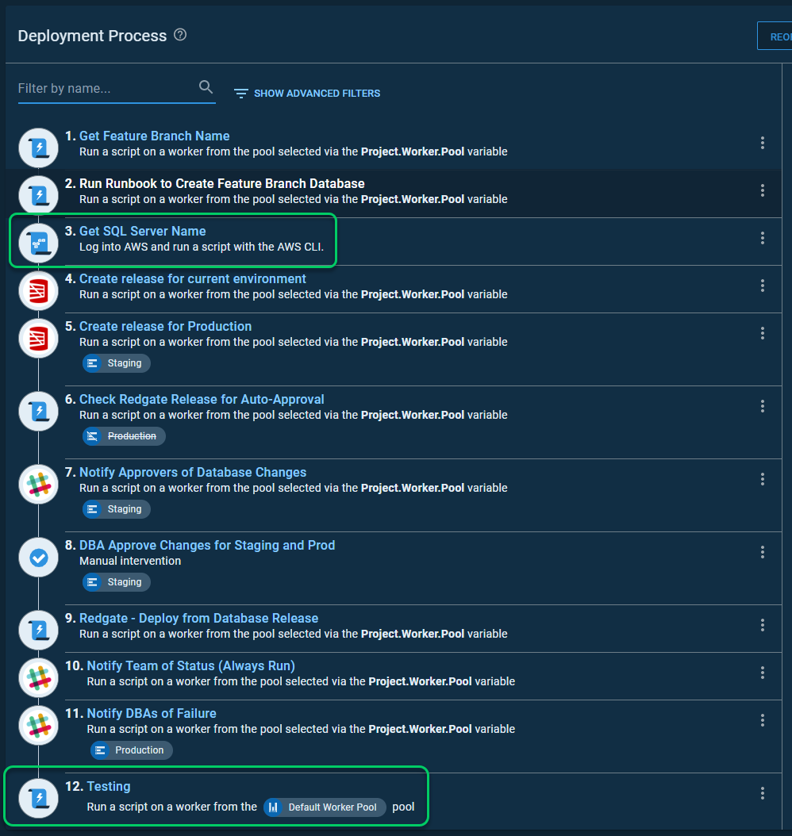Screen dimensions: 792x836
Task: Click the script icon for Get Feature Branch Name
Action: click(39, 148)
